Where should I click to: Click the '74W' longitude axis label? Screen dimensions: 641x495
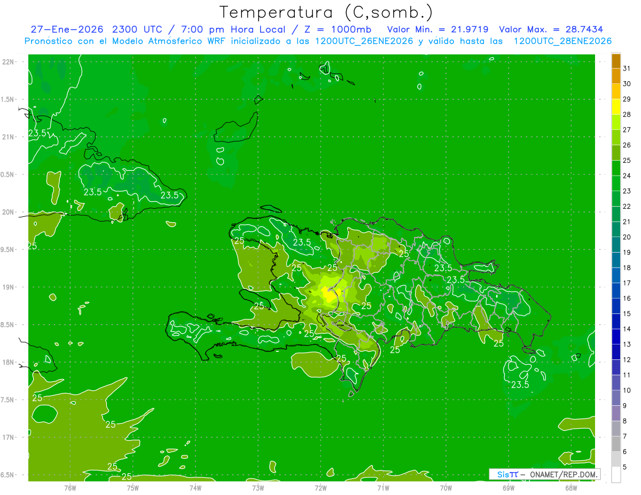(195, 488)
